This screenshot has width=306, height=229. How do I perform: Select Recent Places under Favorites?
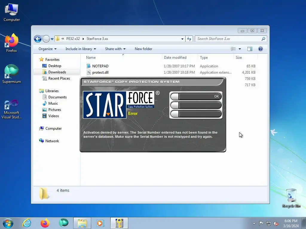point(59,78)
